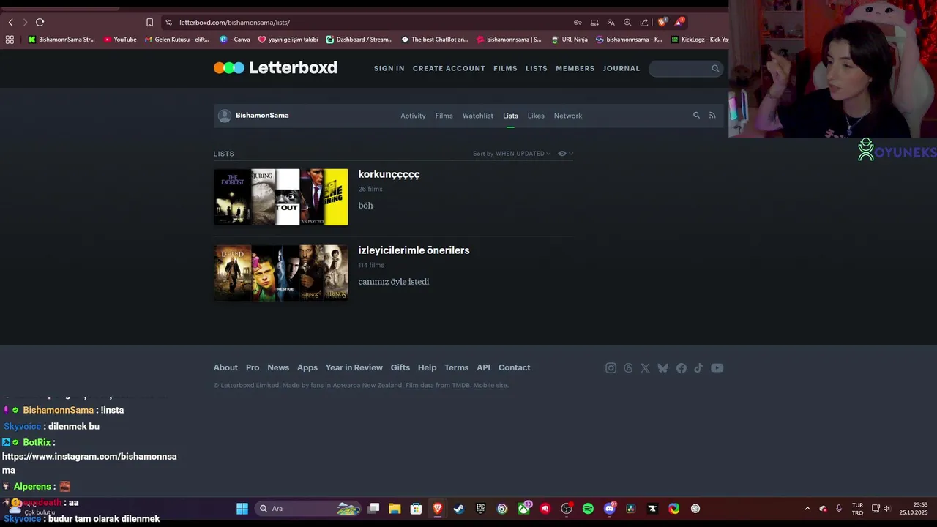Open Brave Shields lion icon
This screenshot has width=937, height=527.
click(x=662, y=22)
